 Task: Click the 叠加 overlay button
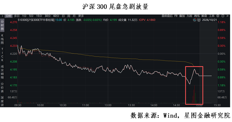[x=182, y=16]
